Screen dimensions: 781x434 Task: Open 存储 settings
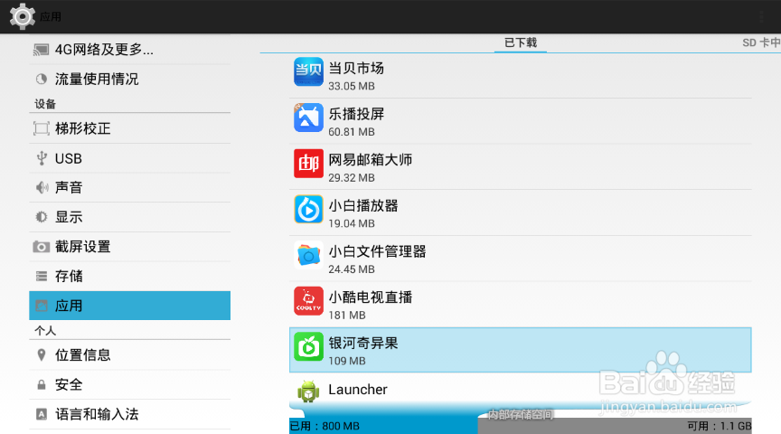click(129, 276)
